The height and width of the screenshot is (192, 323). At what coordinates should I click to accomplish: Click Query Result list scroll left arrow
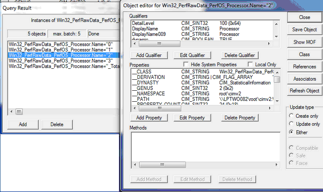(x=11, y=112)
